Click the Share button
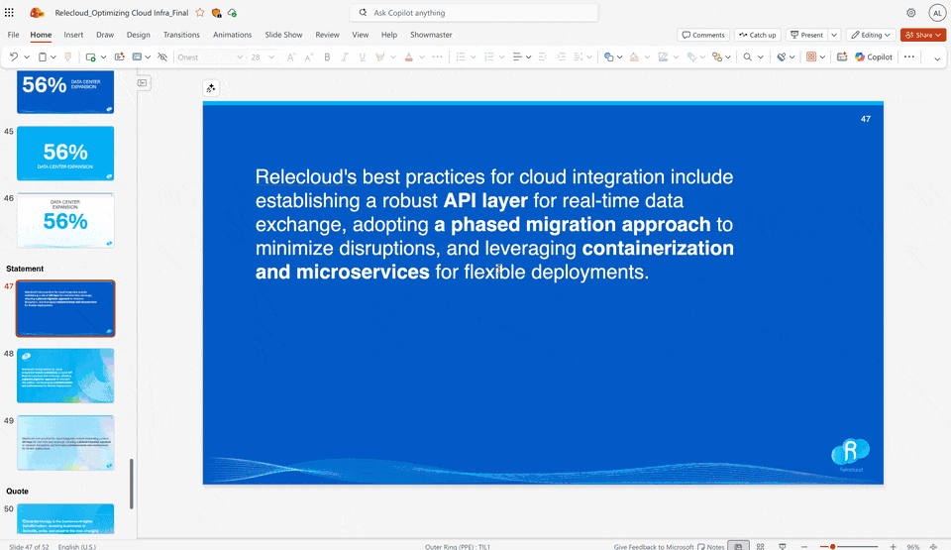 pyautogui.click(x=923, y=36)
